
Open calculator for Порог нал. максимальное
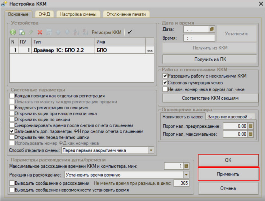click(x=250, y=134)
